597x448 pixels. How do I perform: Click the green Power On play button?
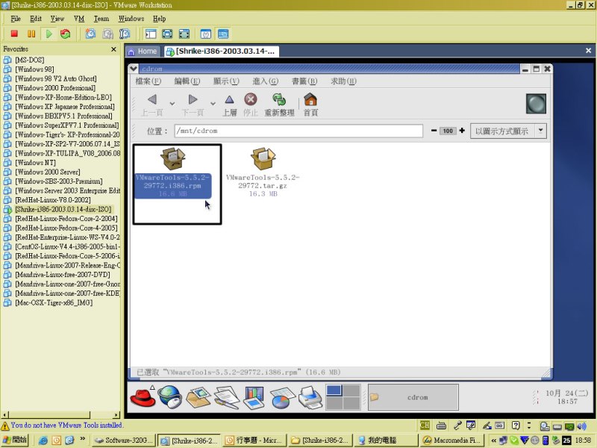click(49, 34)
